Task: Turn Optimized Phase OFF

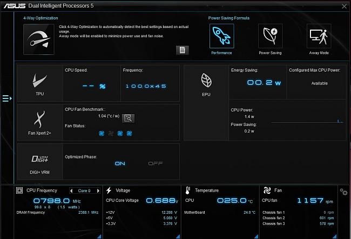Action: [155, 163]
